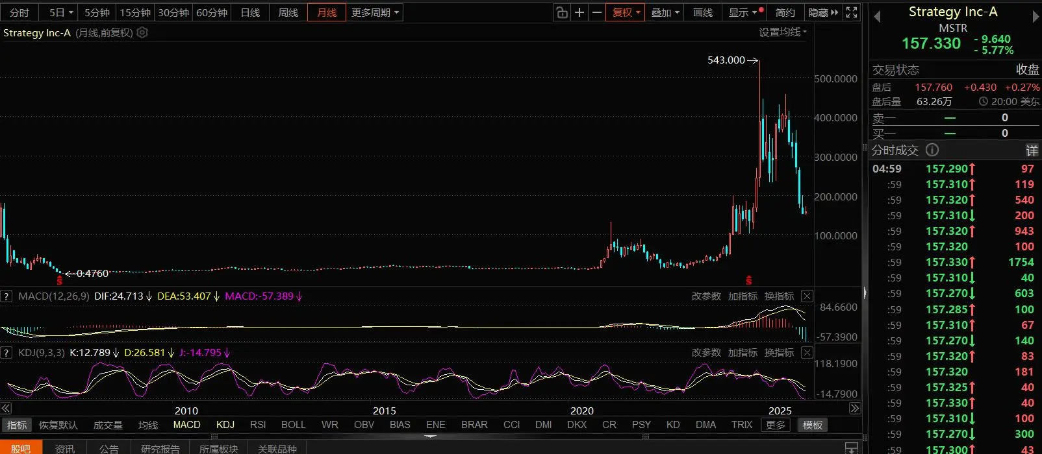Go to previous stock with left arrow
Image resolution: width=1042 pixels, height=454 pixels.
pos(876,18)
